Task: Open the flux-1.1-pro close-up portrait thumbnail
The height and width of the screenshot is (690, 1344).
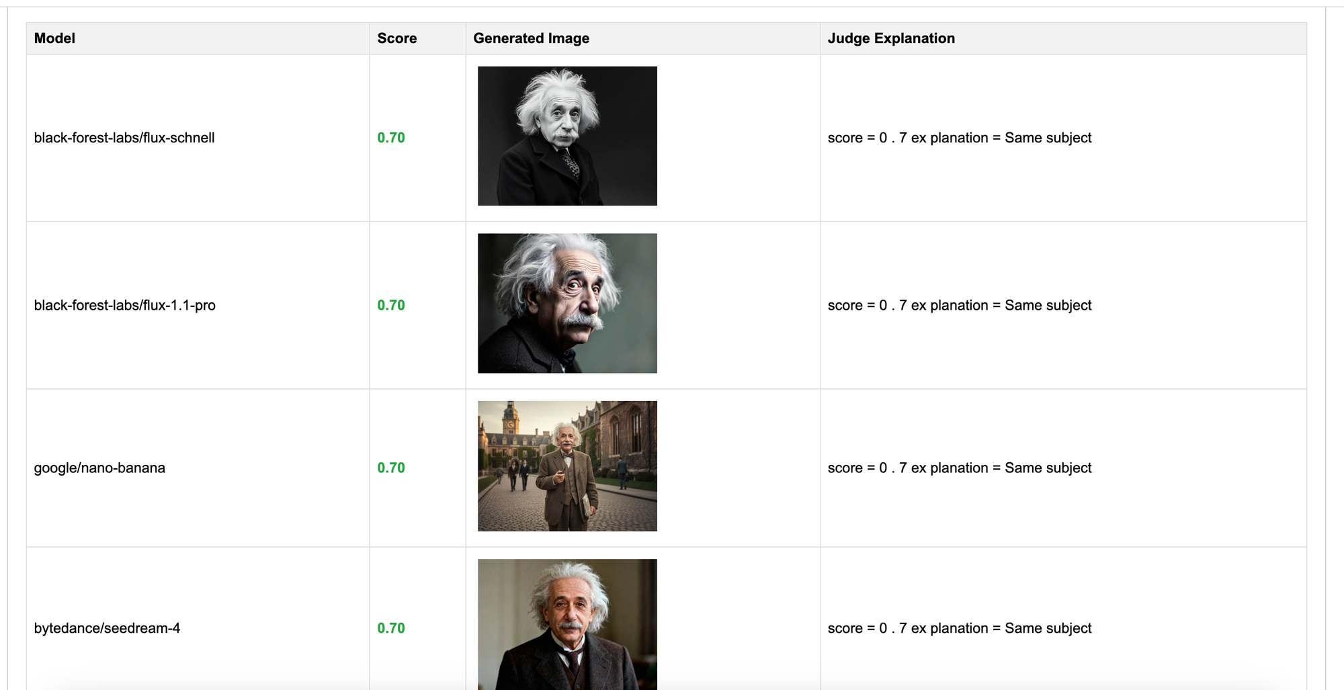Action: click(x=567, y=303)
